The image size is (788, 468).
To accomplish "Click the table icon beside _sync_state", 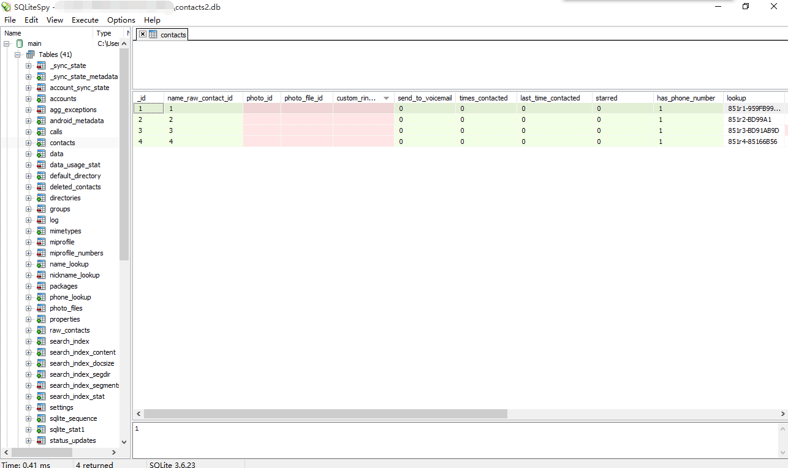I will pos(41,66).
